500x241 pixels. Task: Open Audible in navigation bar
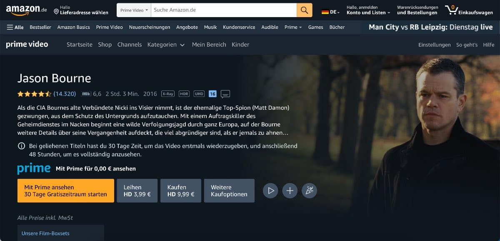point(270,27)
